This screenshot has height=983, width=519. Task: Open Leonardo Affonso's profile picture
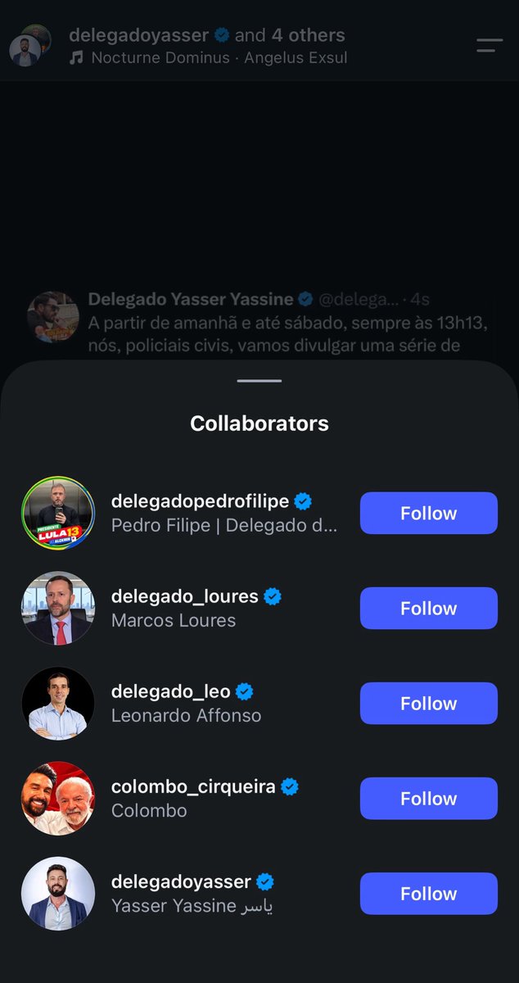click(58, 703)
